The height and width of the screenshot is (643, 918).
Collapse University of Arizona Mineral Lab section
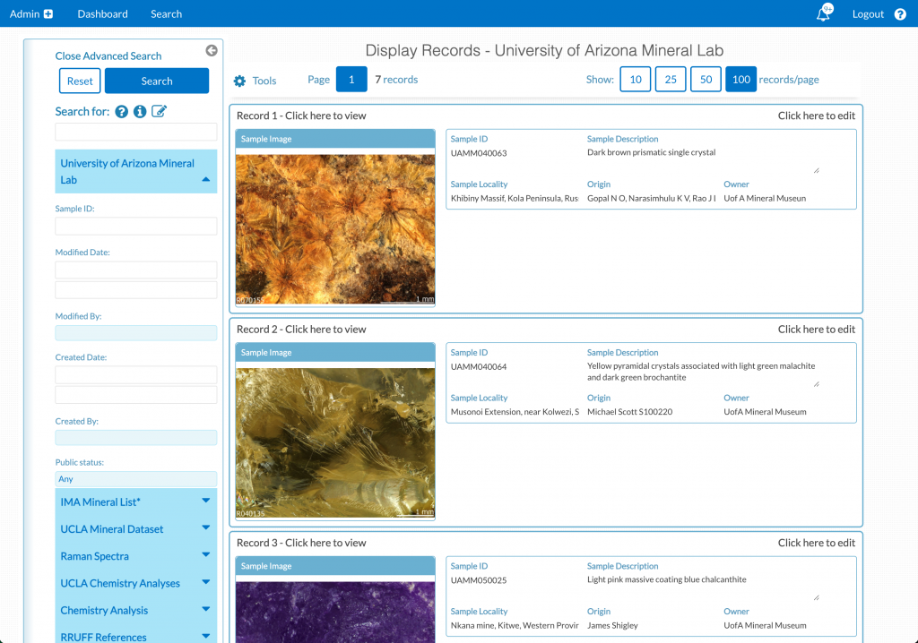click(136, 171)
